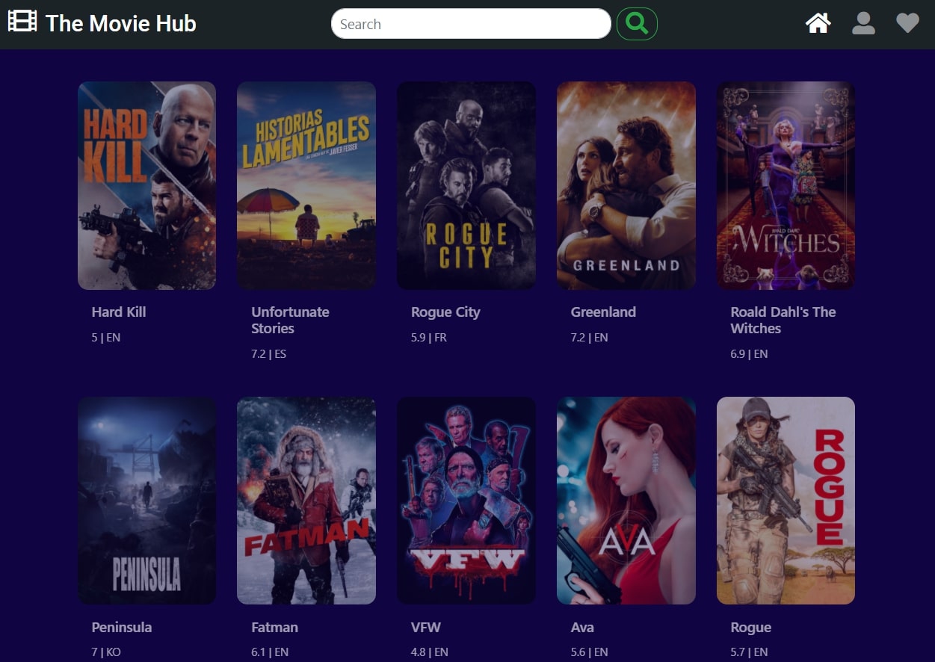Open the VFW poster
The height and width of the screenshot is (662, 935).
[466, 501]
